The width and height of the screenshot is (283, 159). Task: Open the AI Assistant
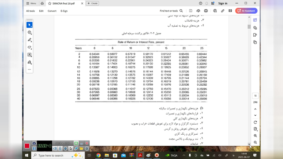click(246, 11)
